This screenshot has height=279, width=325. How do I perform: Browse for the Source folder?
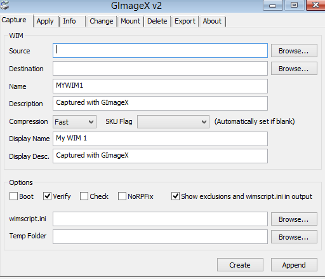click(x=294, y=51)
